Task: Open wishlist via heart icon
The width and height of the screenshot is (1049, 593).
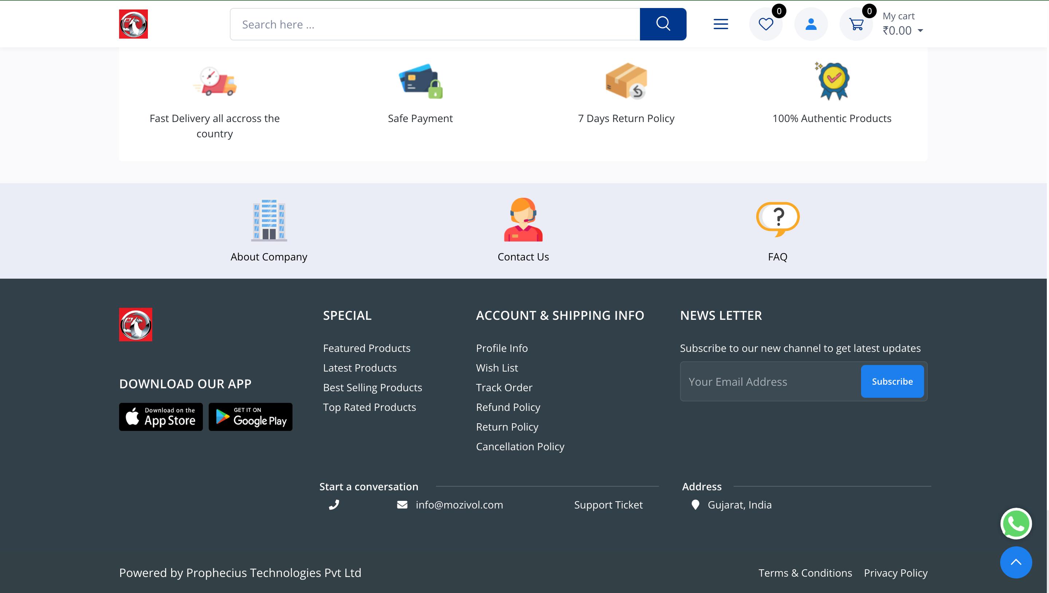Action: pos(766,24)
